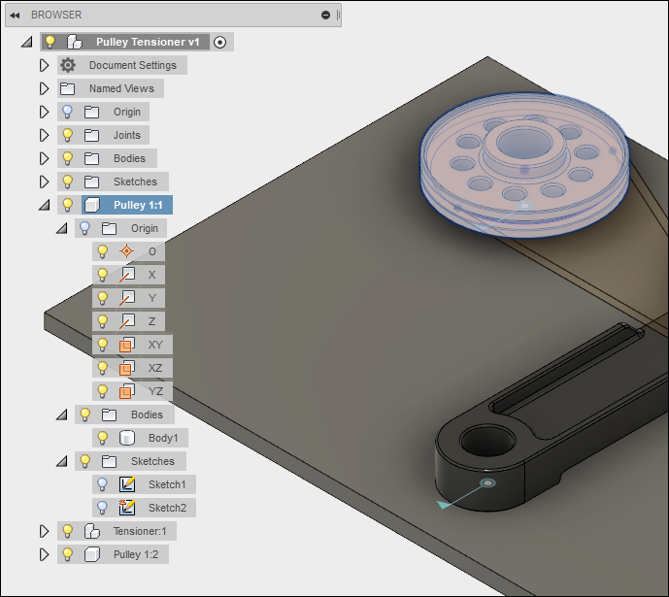This screenshot has width=669, height=597.
Task: Click the YZ plane icon
Action: [127, 391]
